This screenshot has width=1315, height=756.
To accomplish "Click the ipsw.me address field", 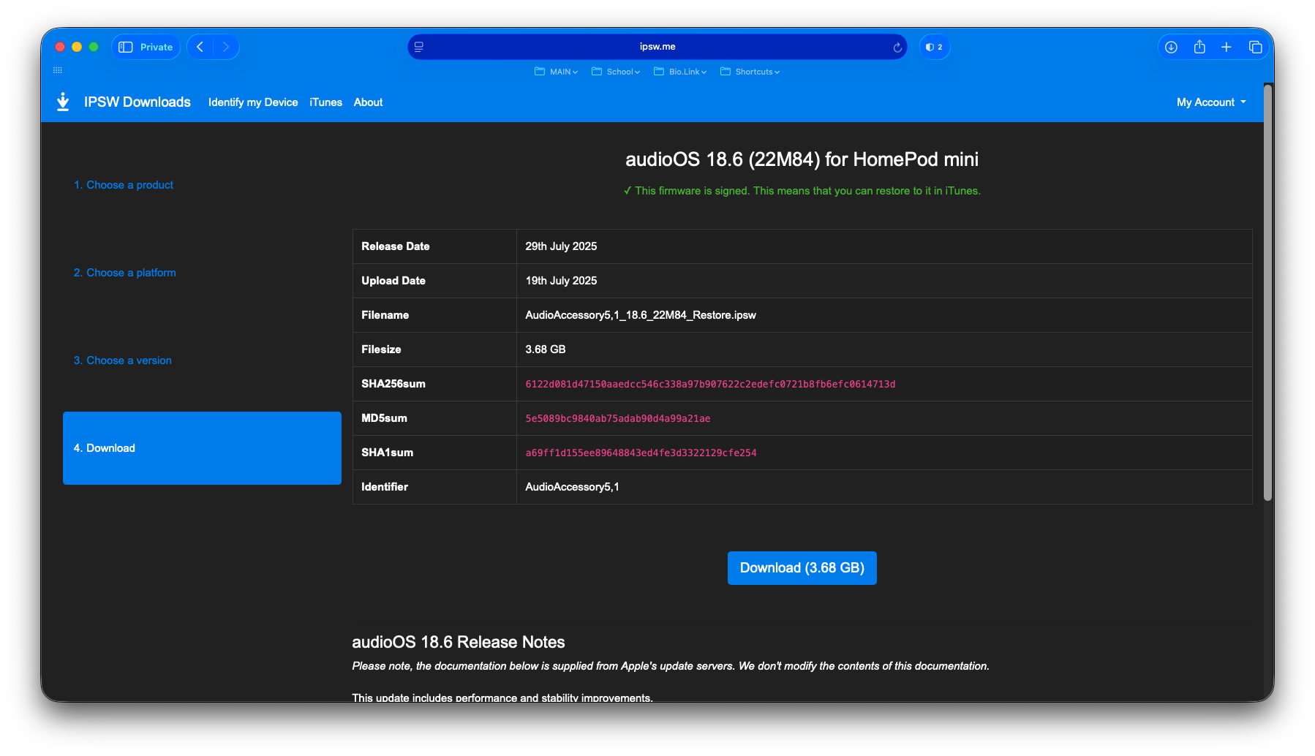I will [657, 47].
